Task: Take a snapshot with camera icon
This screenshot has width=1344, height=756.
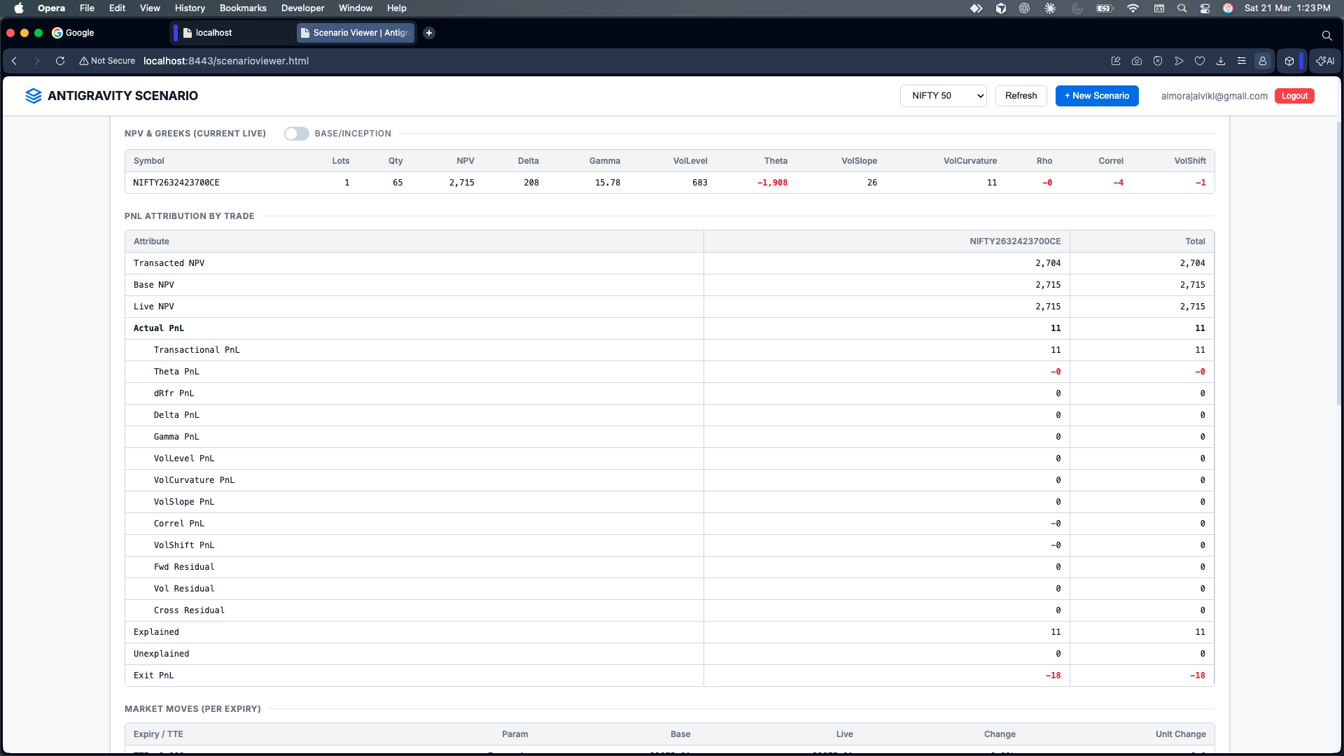Action: click(x=1137, y=61)
